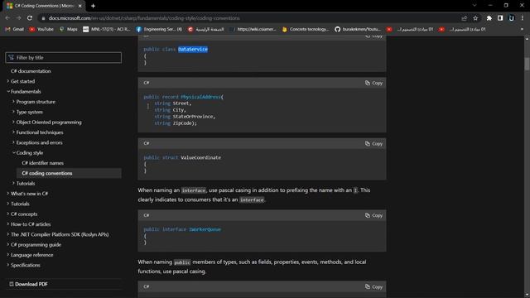
Task: Open the wiki.csiamer bookmark
Action: click(x=253, y=30)
